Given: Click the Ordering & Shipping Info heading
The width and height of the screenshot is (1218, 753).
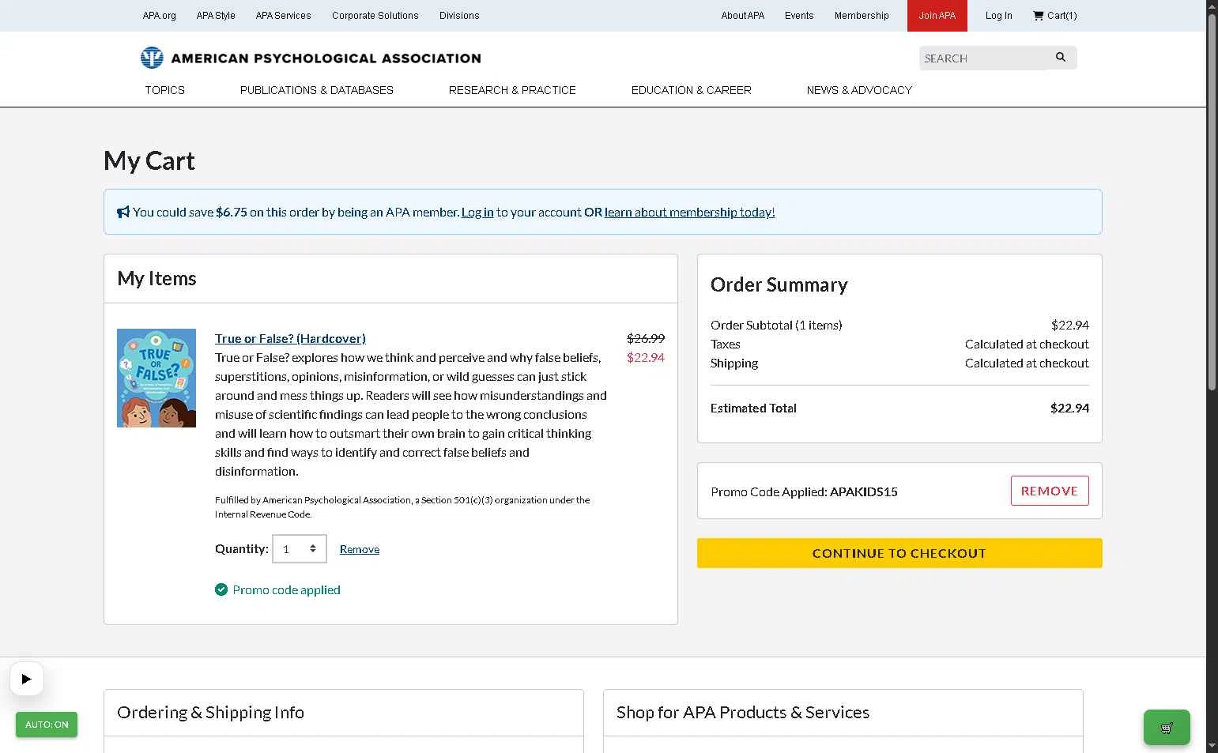Looking at the screenshot, I should (210, 712).
